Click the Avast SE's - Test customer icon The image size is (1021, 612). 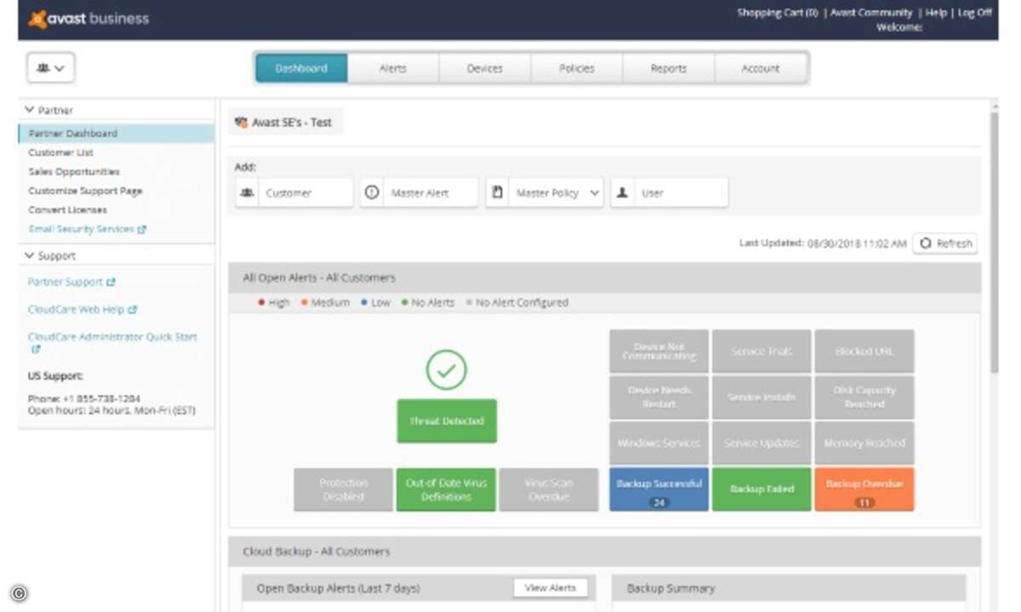241,122
